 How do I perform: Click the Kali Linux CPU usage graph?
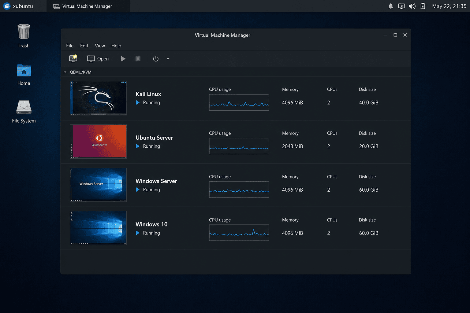click(x=239, y=102)
